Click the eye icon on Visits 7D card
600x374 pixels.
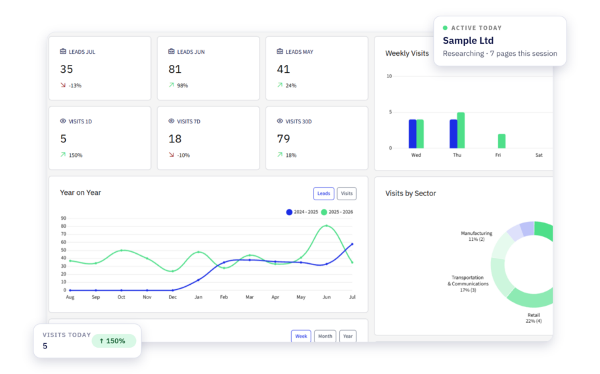pyautogui.click(x=172, y=121)
